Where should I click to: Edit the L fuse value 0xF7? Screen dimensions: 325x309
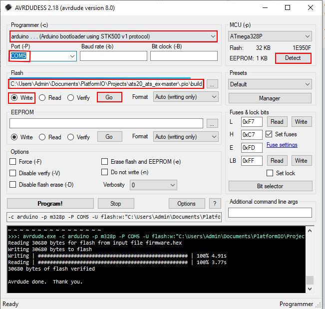click(252, 122)
